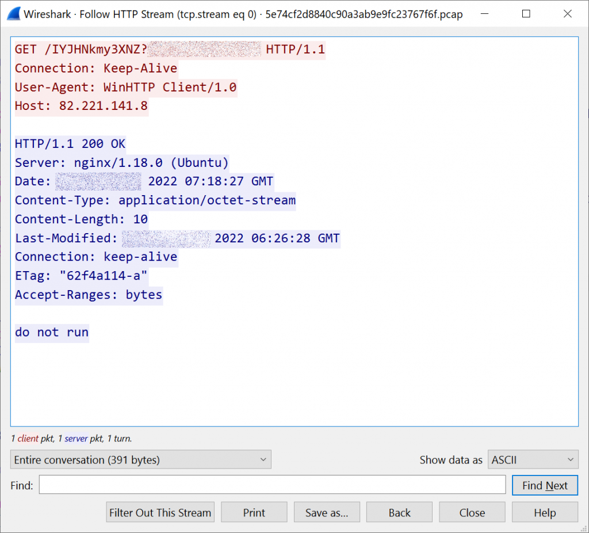
Task: Maximize the Follow HTTP Stream window
Action: (x=526, y=14)
